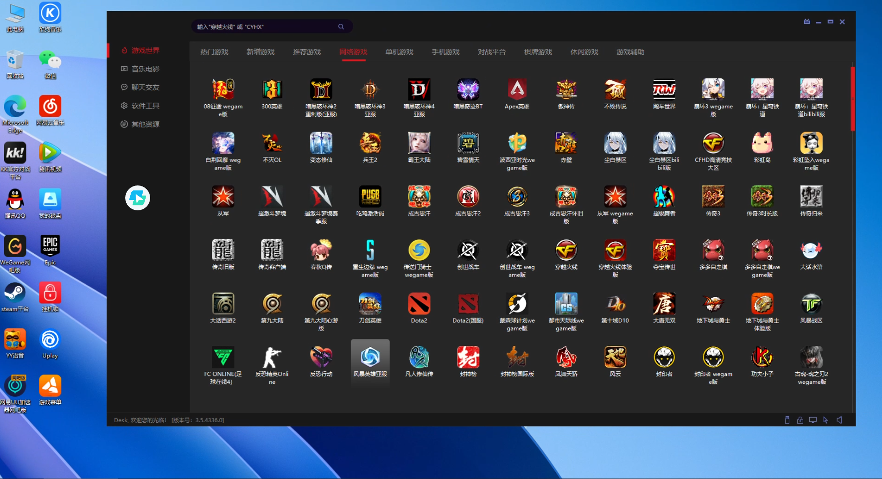The image size is (882, 479).
Task: Launch 反恐精英Online game
Action: click(272, 357)
